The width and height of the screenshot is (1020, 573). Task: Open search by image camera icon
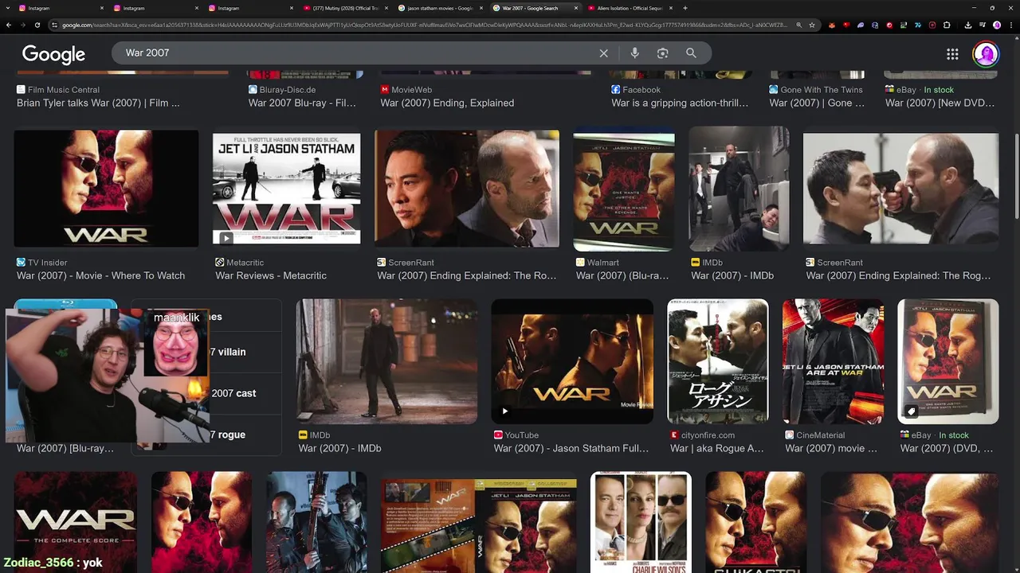click(662, 53)
